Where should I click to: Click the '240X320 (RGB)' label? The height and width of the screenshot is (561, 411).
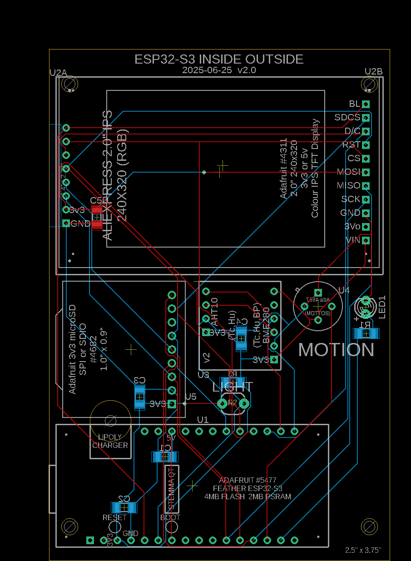click(x=123, y=175)
